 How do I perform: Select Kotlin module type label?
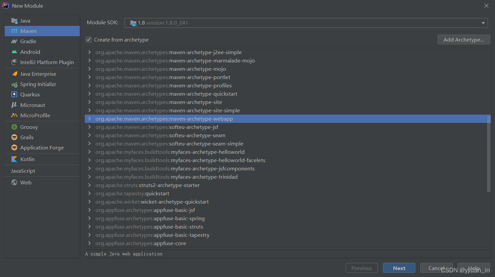[x=27, y=159]
